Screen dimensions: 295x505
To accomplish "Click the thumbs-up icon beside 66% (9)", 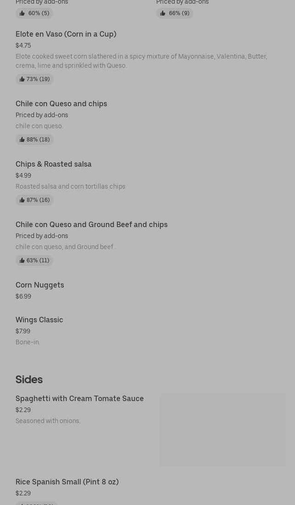I will click(163, 13).
